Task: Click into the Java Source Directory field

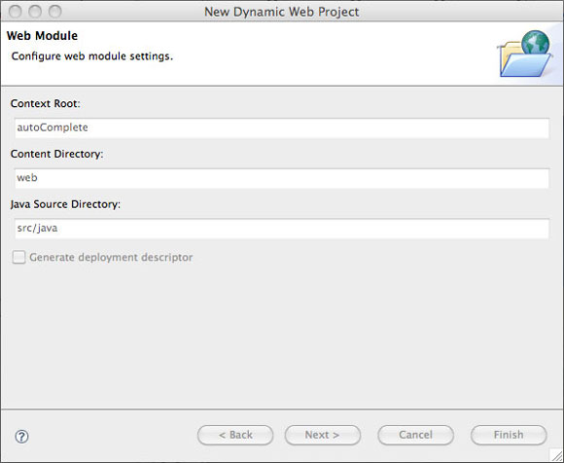Action: point(282,229)
